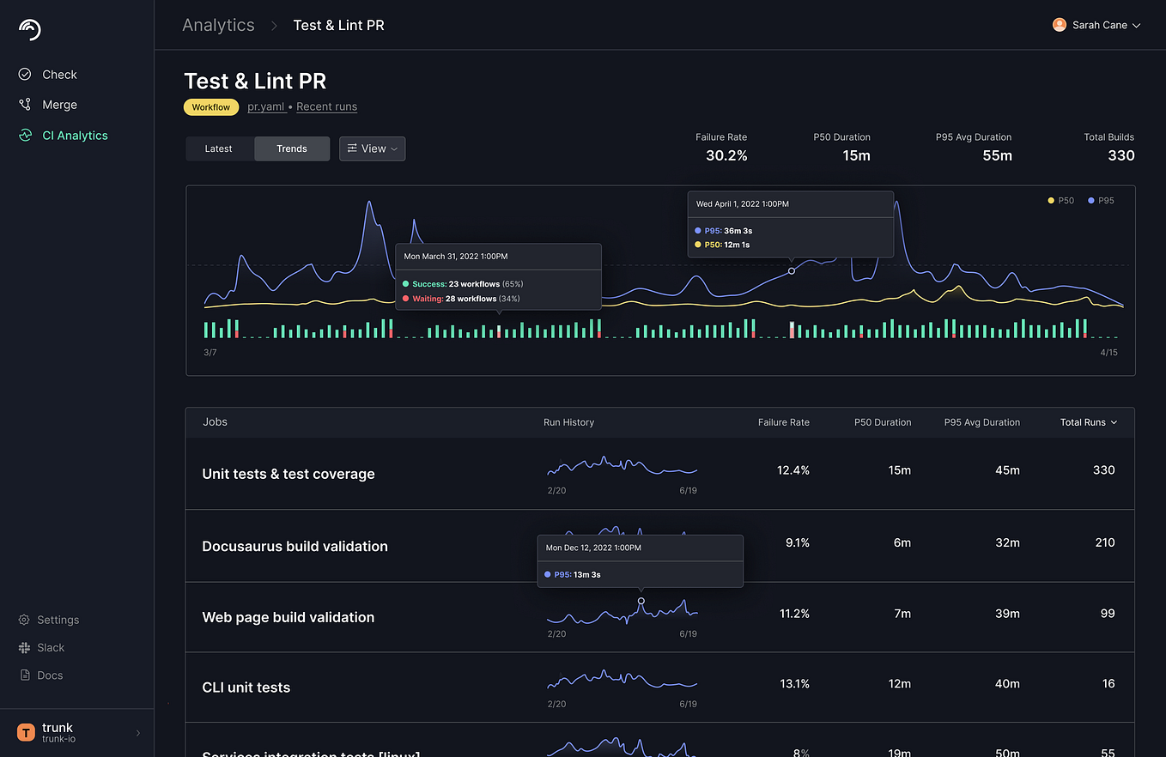Open the View dropdown
The height and width of the screenshot is (757, 1166).
[372, 148]
